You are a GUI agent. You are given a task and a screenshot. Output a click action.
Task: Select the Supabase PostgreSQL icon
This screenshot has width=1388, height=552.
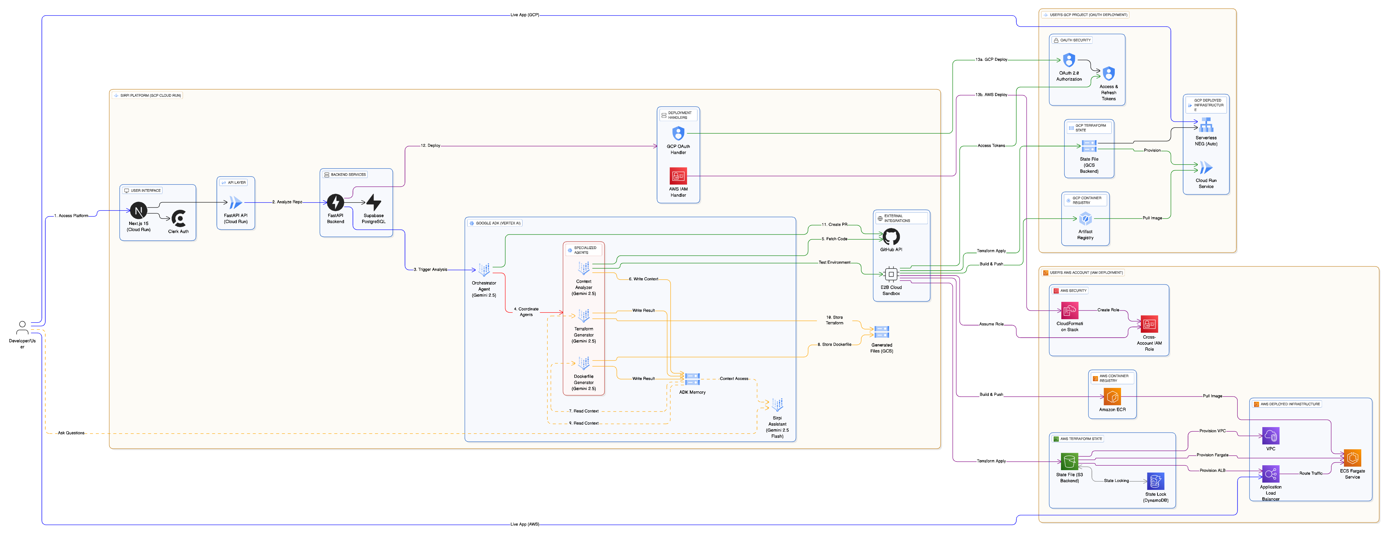[374, 203]
